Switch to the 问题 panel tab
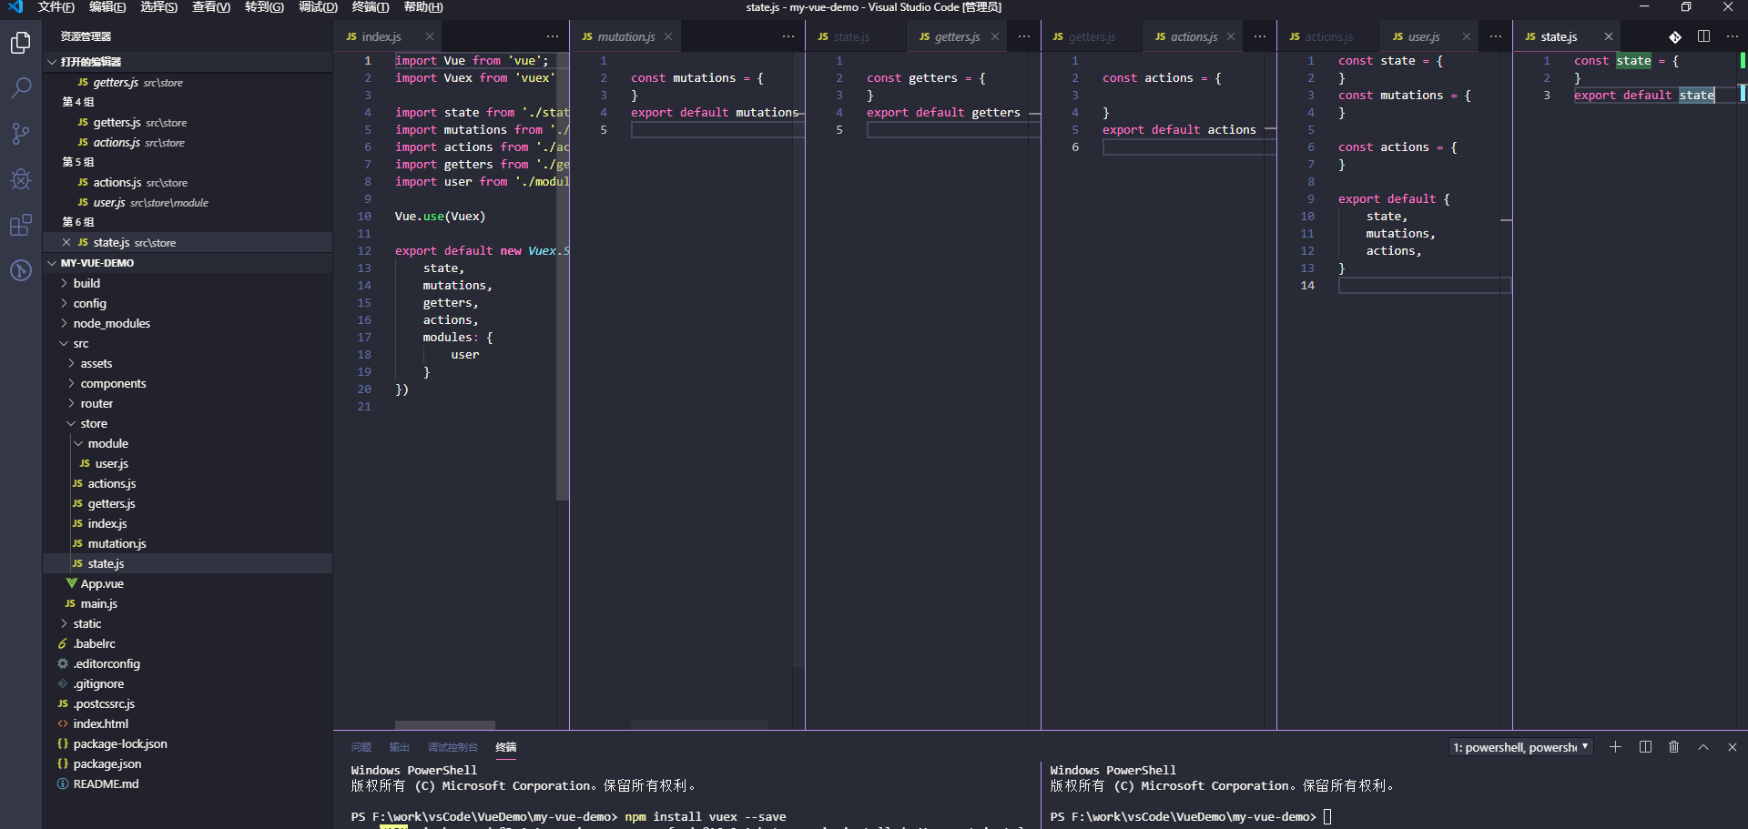This screenshot has height=829, width=1748. (x=361, y=747)
